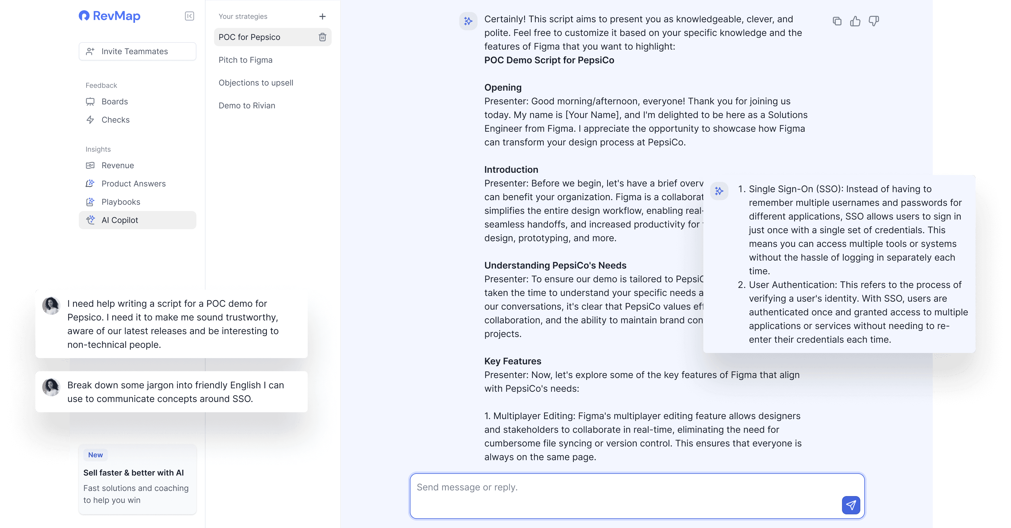Click the Invite Teammates button
The height and width of the screenshot is (528, 1011).
tap(137, 51)
